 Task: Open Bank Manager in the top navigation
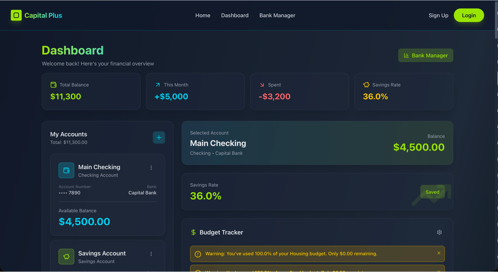[277, 15]
